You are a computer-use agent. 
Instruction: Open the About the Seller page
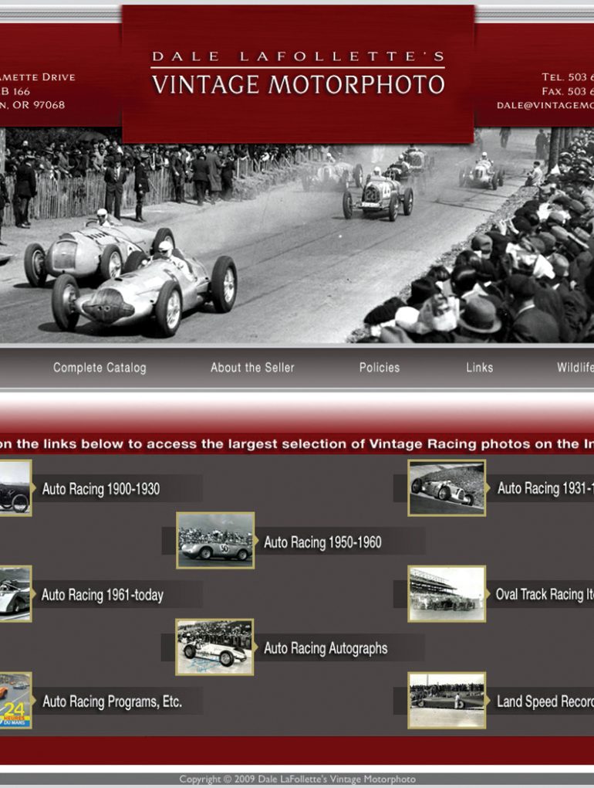click(252, 368)
